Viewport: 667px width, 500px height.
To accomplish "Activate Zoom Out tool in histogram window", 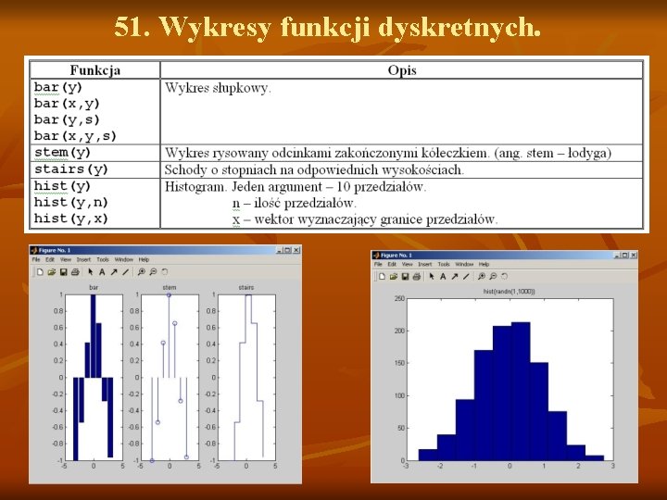I will 493,276.
